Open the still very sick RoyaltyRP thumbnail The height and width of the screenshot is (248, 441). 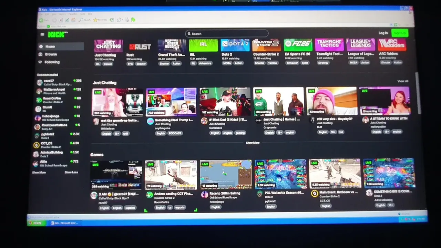(x=331, y=101)
